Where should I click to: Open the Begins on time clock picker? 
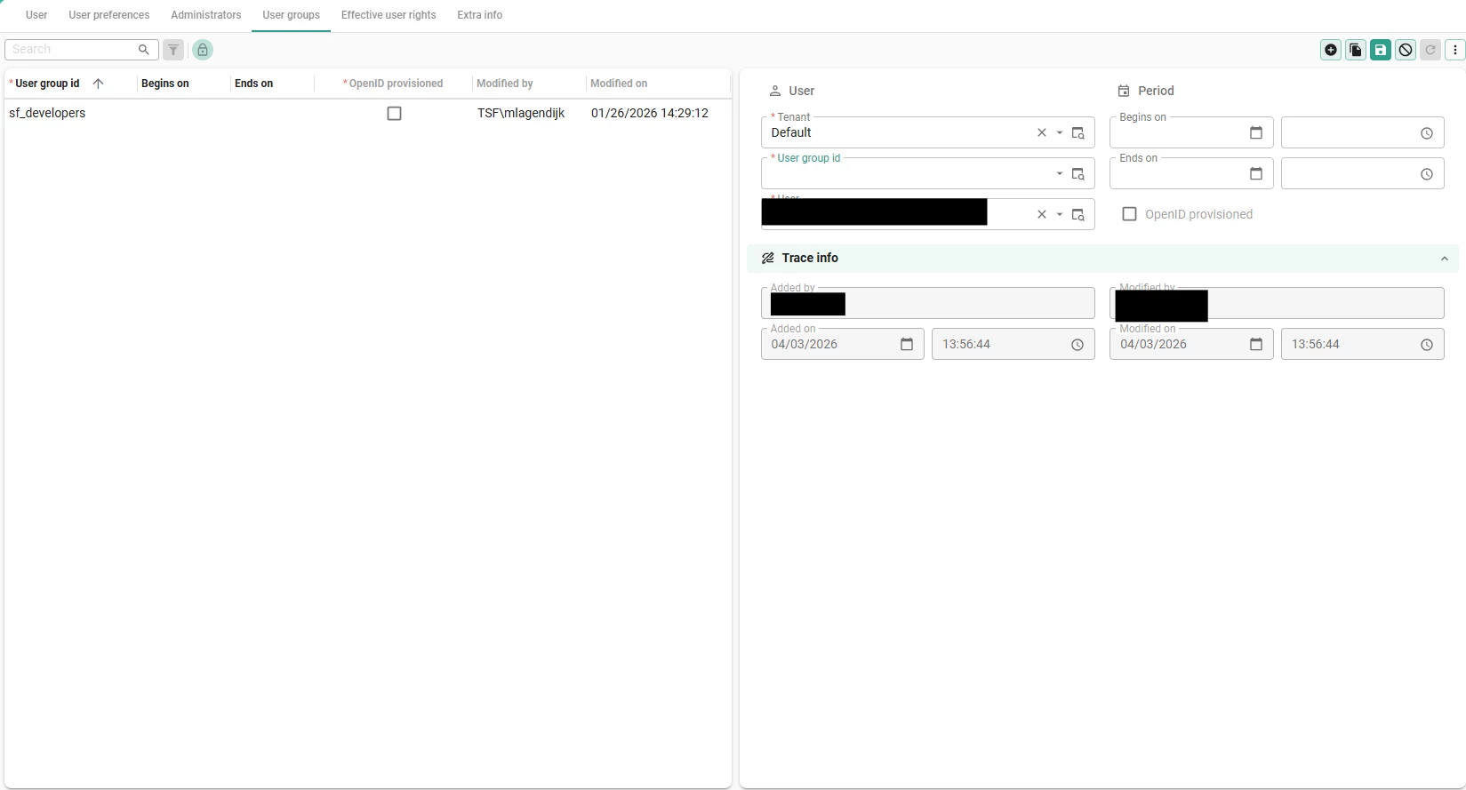point(1426,133)
